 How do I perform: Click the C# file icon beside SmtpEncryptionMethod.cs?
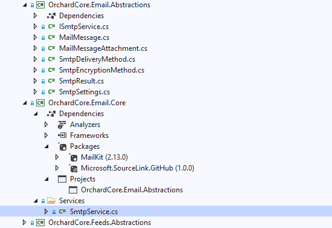pyautogui.click(x=51, y=70)
